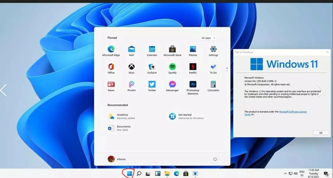
Task: Open the Widgets taskbar icon
Action: click(158, 173)
